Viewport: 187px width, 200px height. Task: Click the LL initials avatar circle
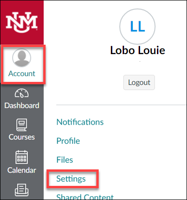(138, 26)
